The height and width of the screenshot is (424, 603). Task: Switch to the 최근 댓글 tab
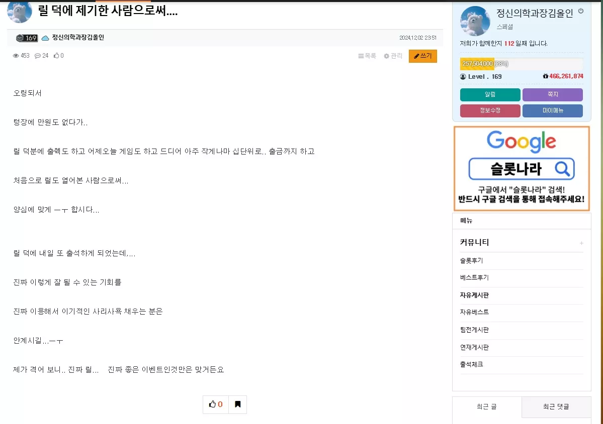pos(556,407)
